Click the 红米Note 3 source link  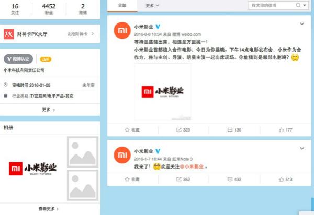(x=183, y=159)
